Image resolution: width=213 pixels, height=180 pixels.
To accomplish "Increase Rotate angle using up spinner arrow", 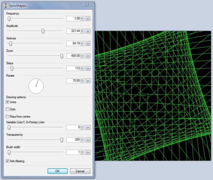I will (x=82, y=80).
